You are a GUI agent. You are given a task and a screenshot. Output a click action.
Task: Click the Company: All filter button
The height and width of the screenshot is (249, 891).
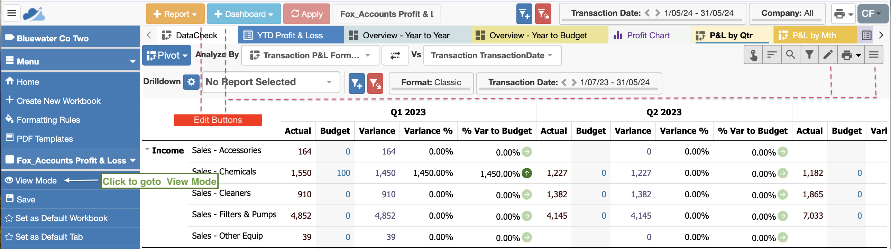787,13
